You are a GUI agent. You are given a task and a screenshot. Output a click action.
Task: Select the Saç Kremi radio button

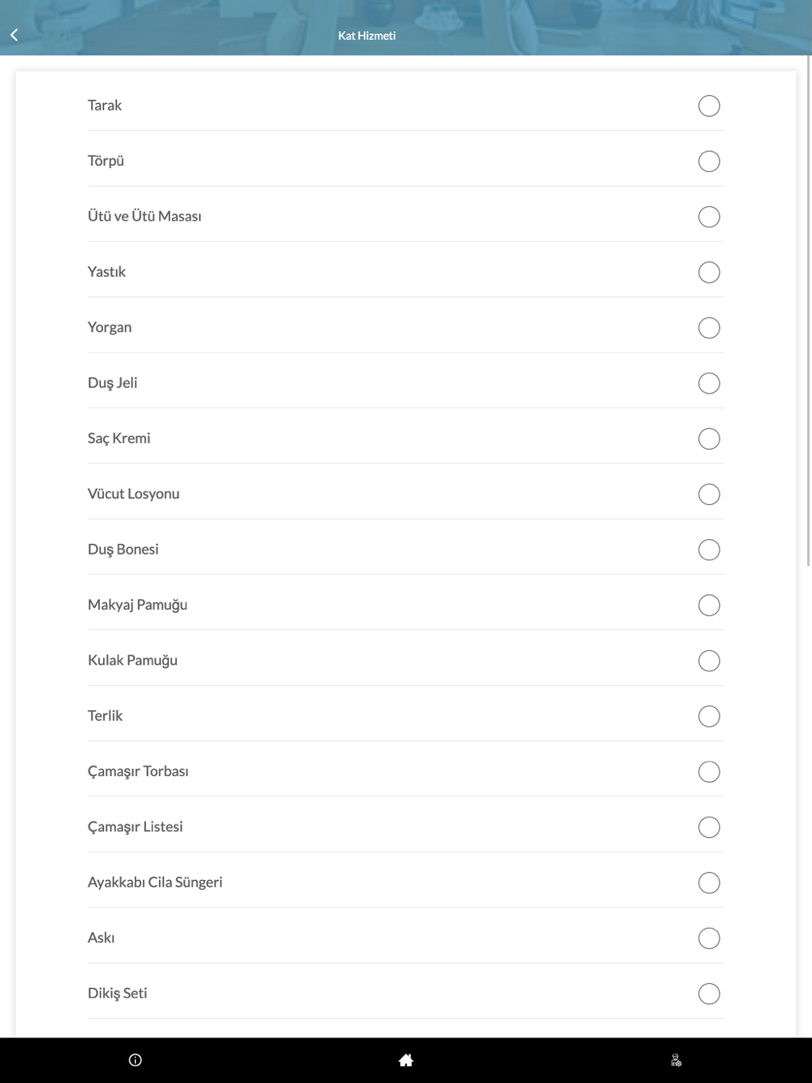[709, 438]
